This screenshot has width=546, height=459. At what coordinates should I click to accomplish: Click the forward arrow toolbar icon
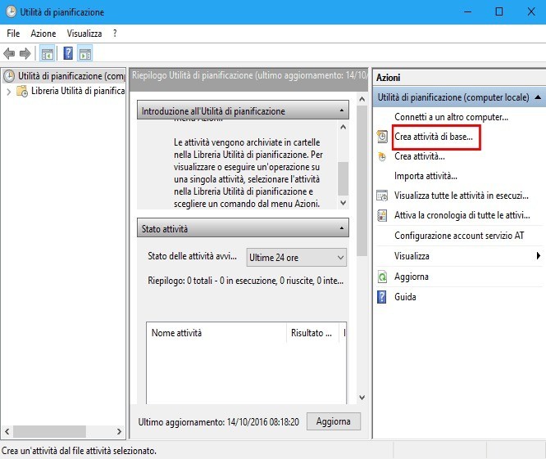tap(26, 53)
